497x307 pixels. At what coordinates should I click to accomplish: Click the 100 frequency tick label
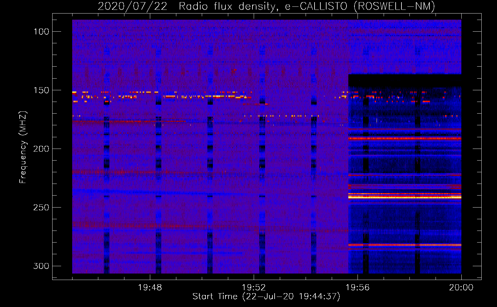(41, 32)
